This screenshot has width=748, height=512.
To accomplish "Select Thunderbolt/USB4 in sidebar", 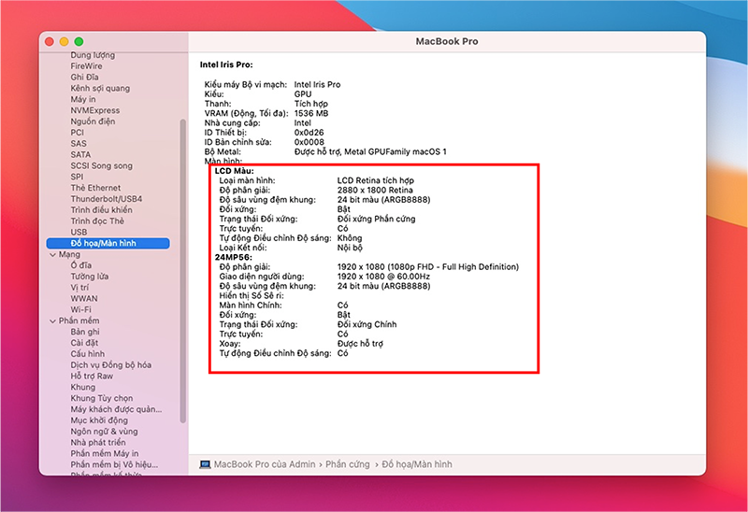I will click(106, 199).
